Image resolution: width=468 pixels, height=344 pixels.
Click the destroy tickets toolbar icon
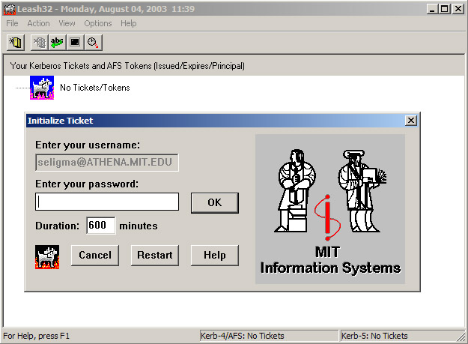[40, 43]
